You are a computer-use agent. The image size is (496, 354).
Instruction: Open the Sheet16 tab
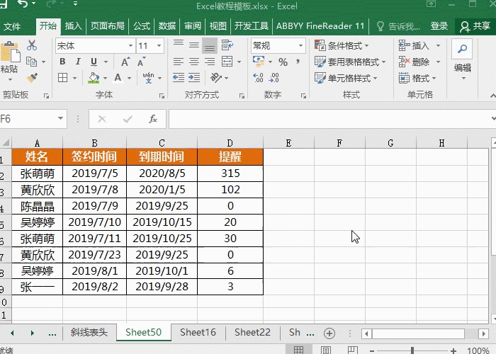click(198, 333)
